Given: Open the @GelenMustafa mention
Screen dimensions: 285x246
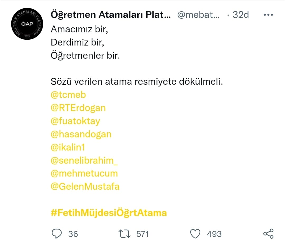Looking at the screenshot, I should 85,187.
